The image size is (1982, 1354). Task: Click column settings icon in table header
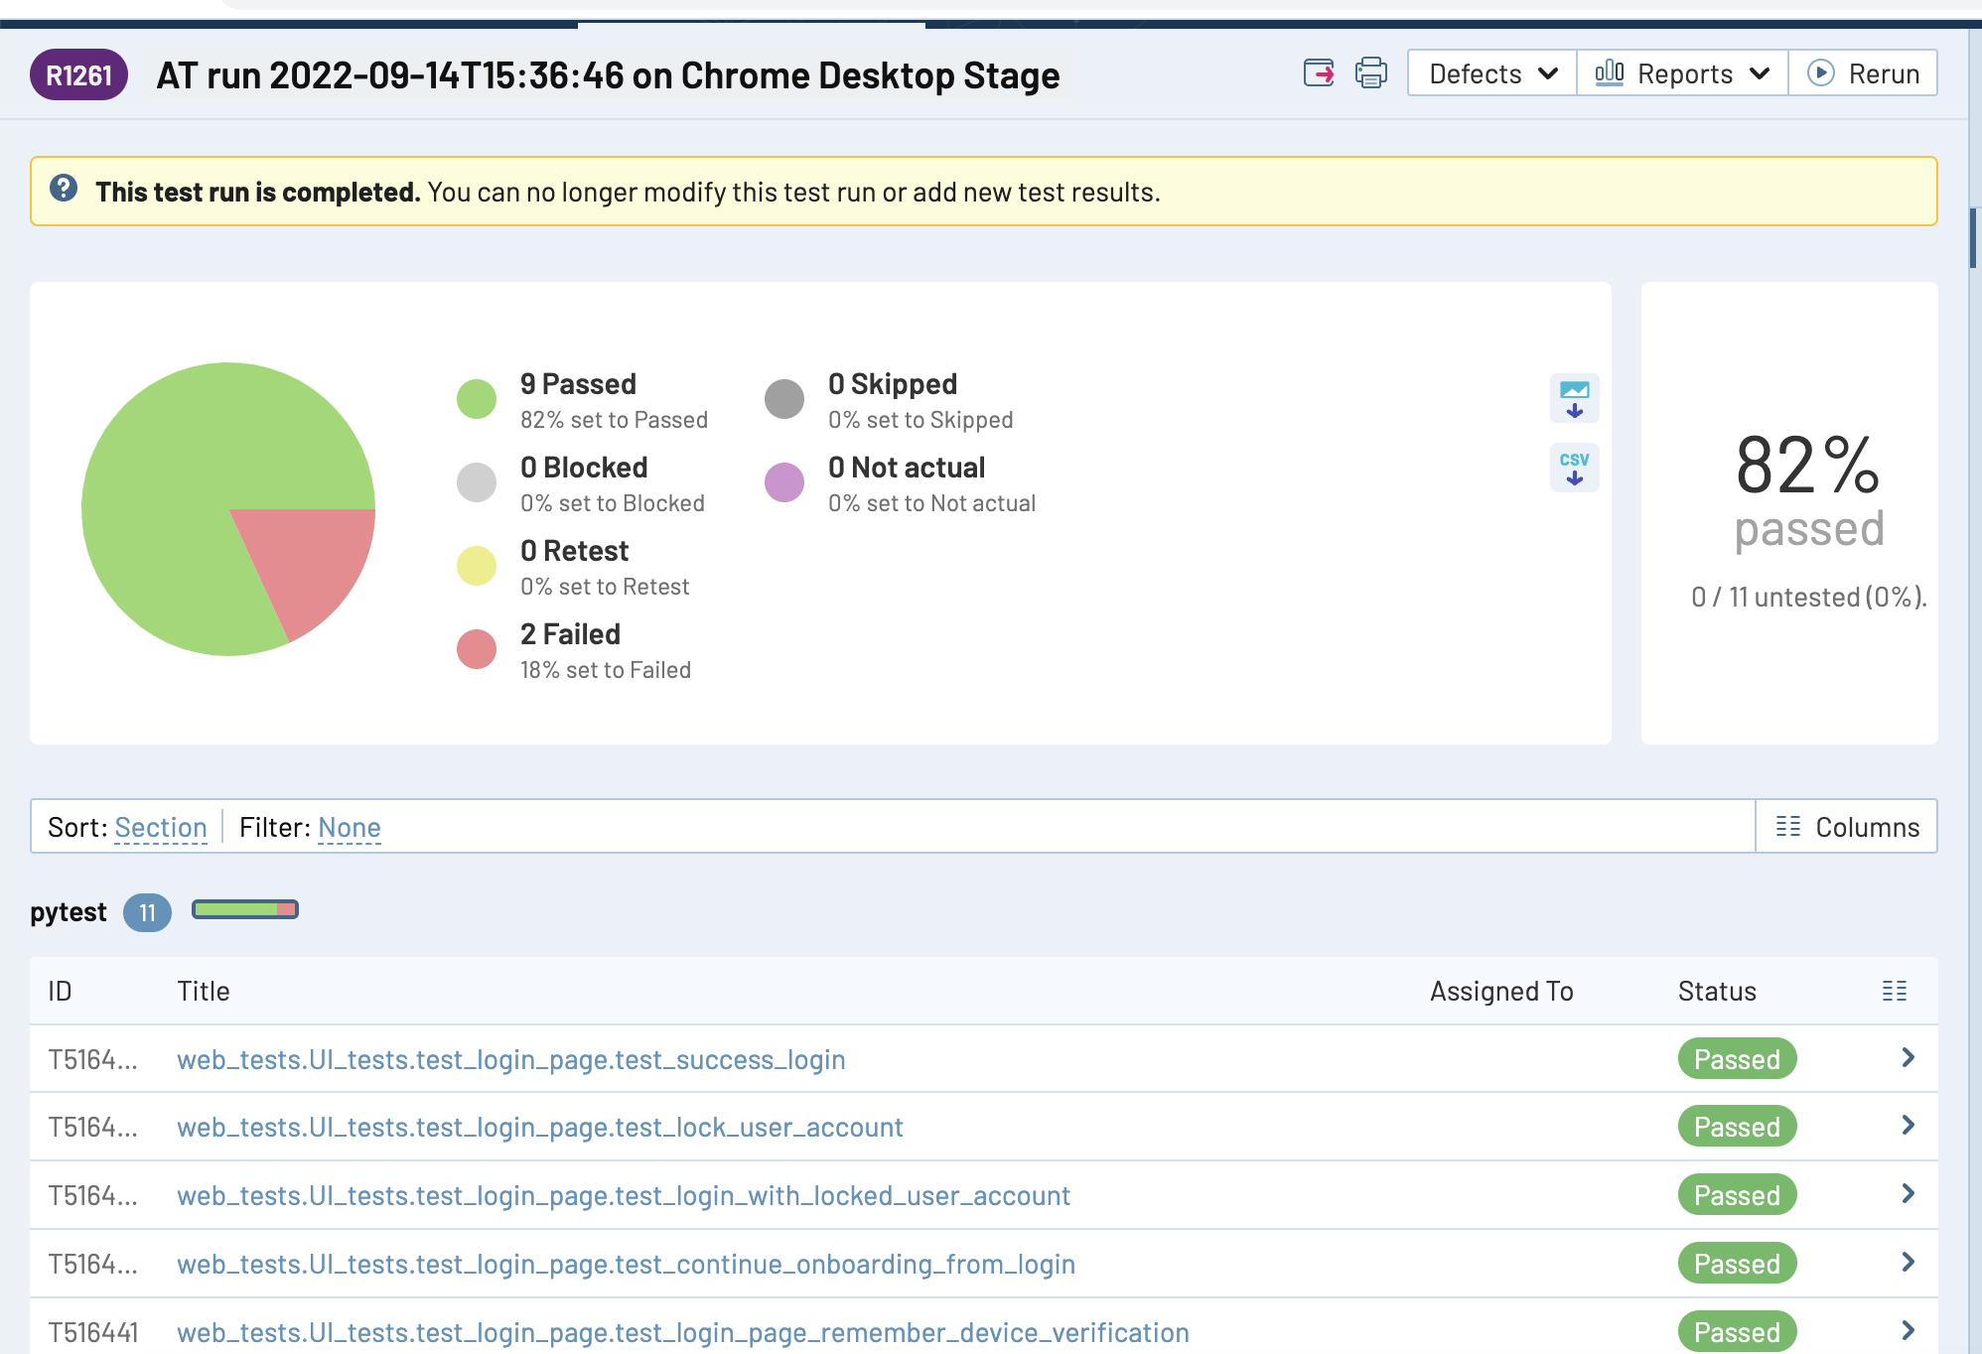coord(1894,991)
